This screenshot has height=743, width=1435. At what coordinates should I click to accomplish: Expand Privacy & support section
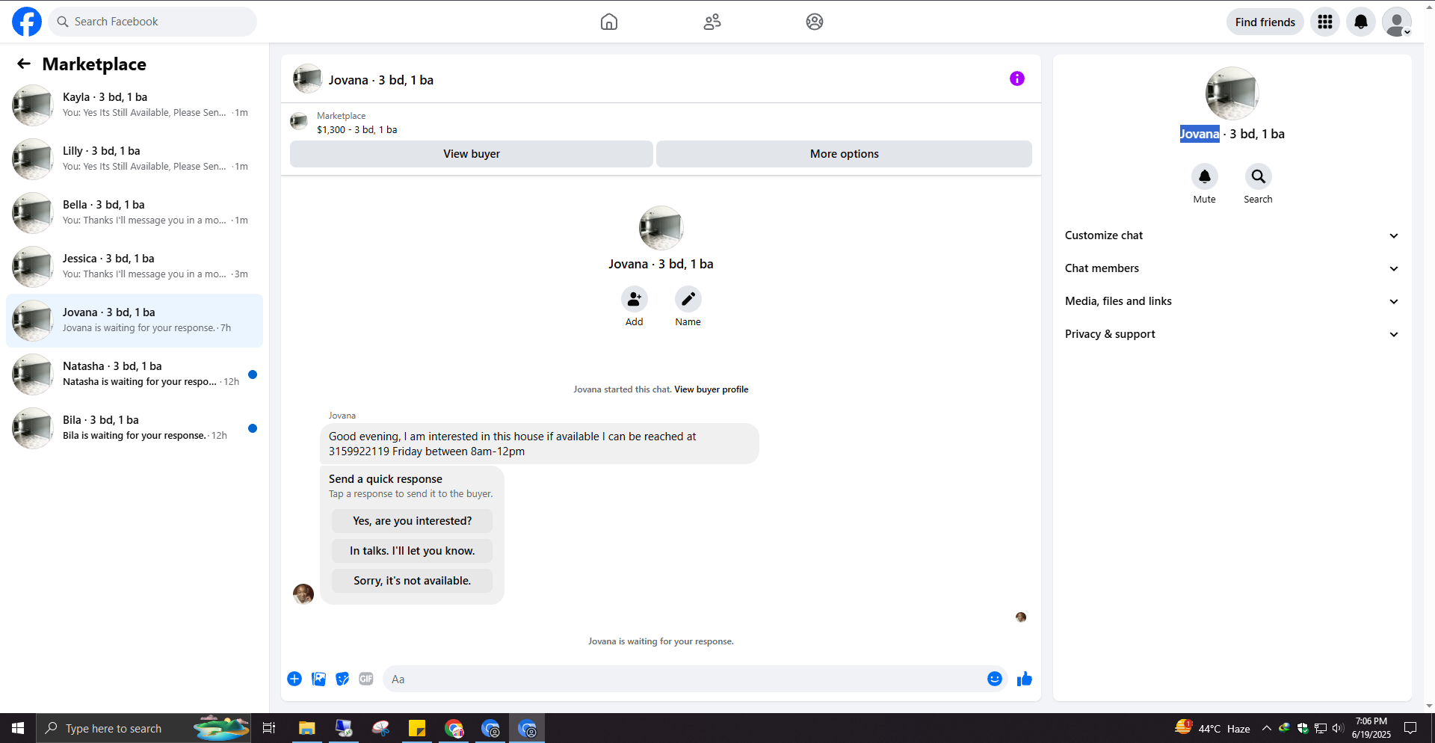[1232, 334]
